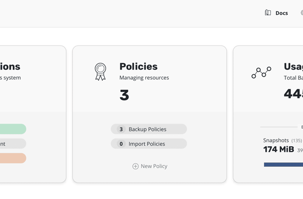Screen dimensions: 303x199
Task: Click the green status pill in left card
Action: [13, 129]
